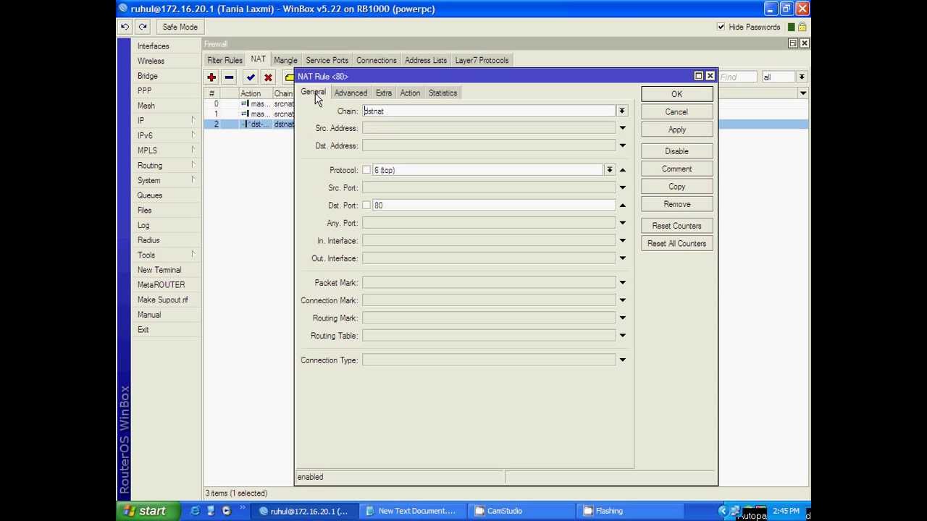Screen dimensions: 927x521
Task: Open the Windows start menu
Action: click(x=147, y=511)
